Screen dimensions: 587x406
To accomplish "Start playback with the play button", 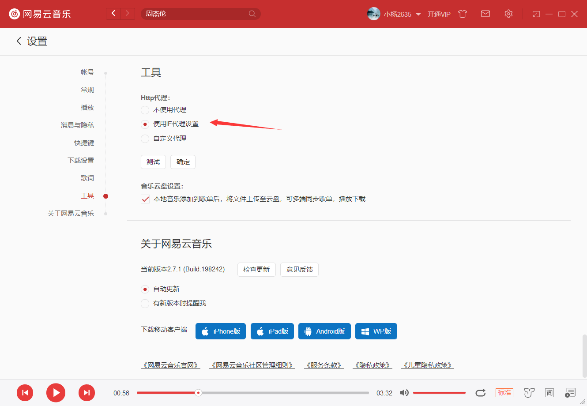I will coord(56,393).
